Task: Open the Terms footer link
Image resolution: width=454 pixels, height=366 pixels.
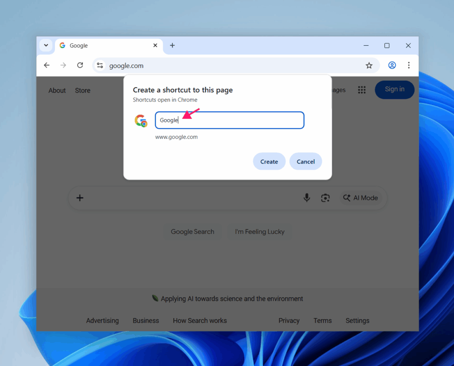Action: pyautogui.click(x=323, y=320)
